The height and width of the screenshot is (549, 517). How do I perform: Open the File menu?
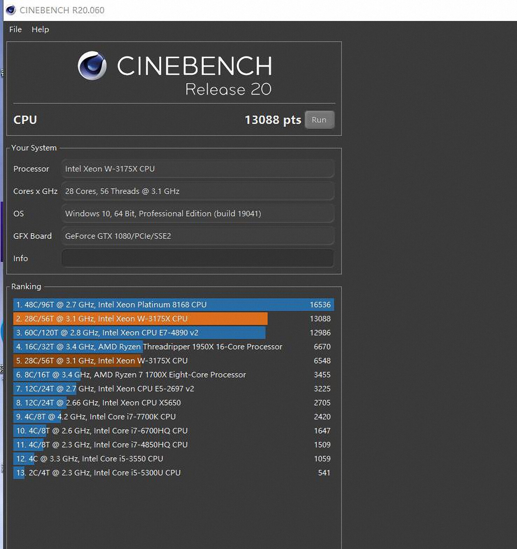tap(15, 29)
